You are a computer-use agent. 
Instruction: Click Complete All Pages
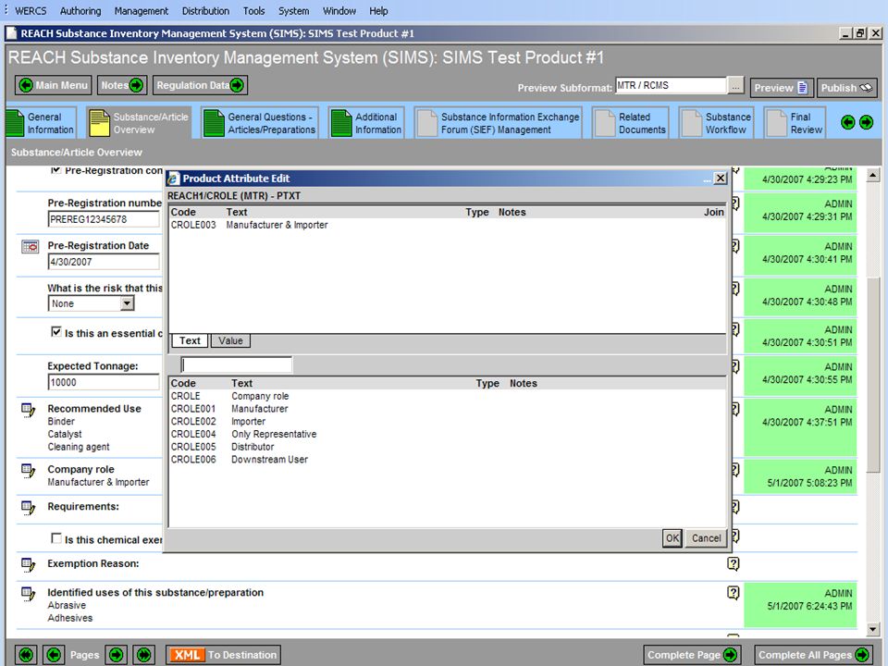(813, 655)
